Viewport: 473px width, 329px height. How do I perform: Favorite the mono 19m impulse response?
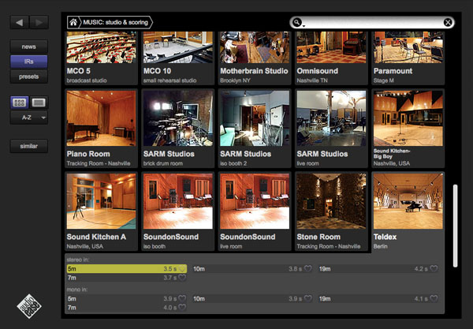pos(434,298)
